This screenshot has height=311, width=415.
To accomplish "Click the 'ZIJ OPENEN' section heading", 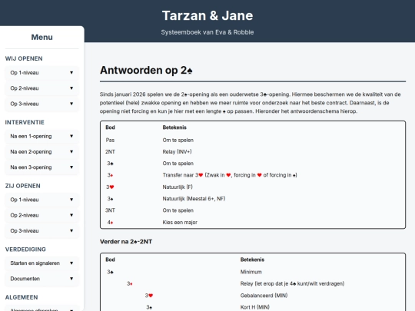I will (x=23, y=186).
